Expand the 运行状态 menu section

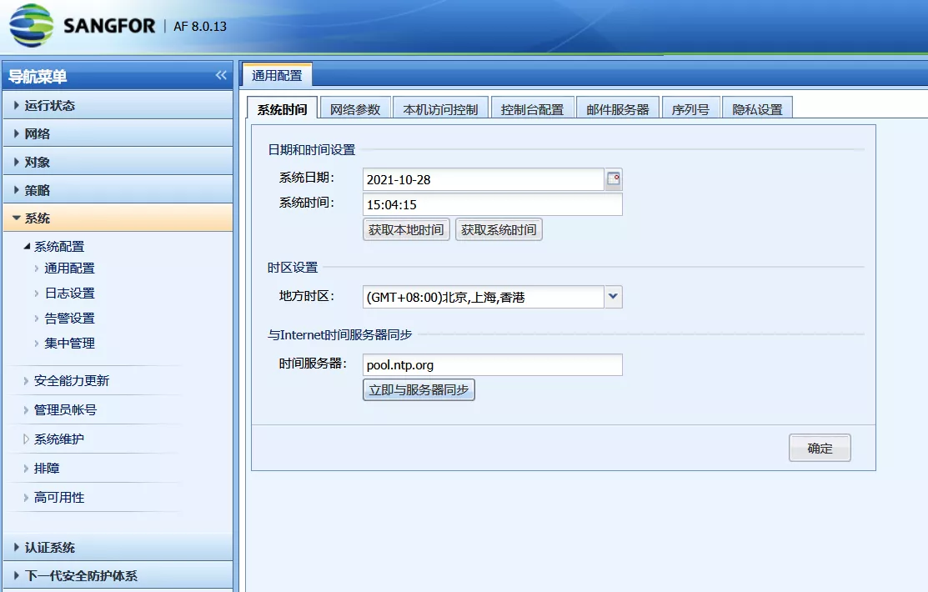50,106
